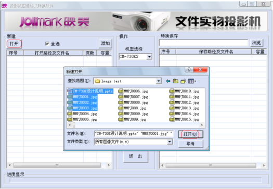Open the arrow beside the view menu icon
Screen dimensions: 273x189
click(x=195, y=81)
